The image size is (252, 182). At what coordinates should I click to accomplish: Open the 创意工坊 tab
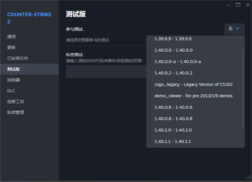pos(16,102)
